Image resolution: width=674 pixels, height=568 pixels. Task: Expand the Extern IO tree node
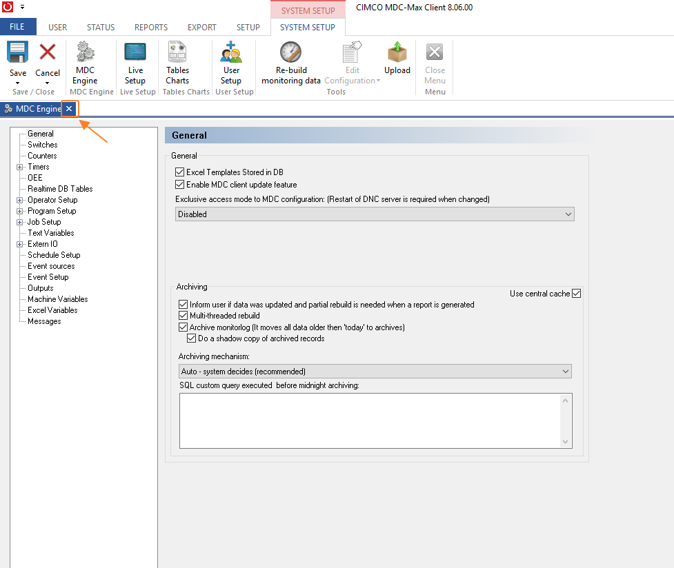pos(20,245)
